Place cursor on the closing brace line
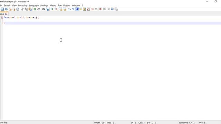This screenshot has height=124, width=221. coord(112,23)
